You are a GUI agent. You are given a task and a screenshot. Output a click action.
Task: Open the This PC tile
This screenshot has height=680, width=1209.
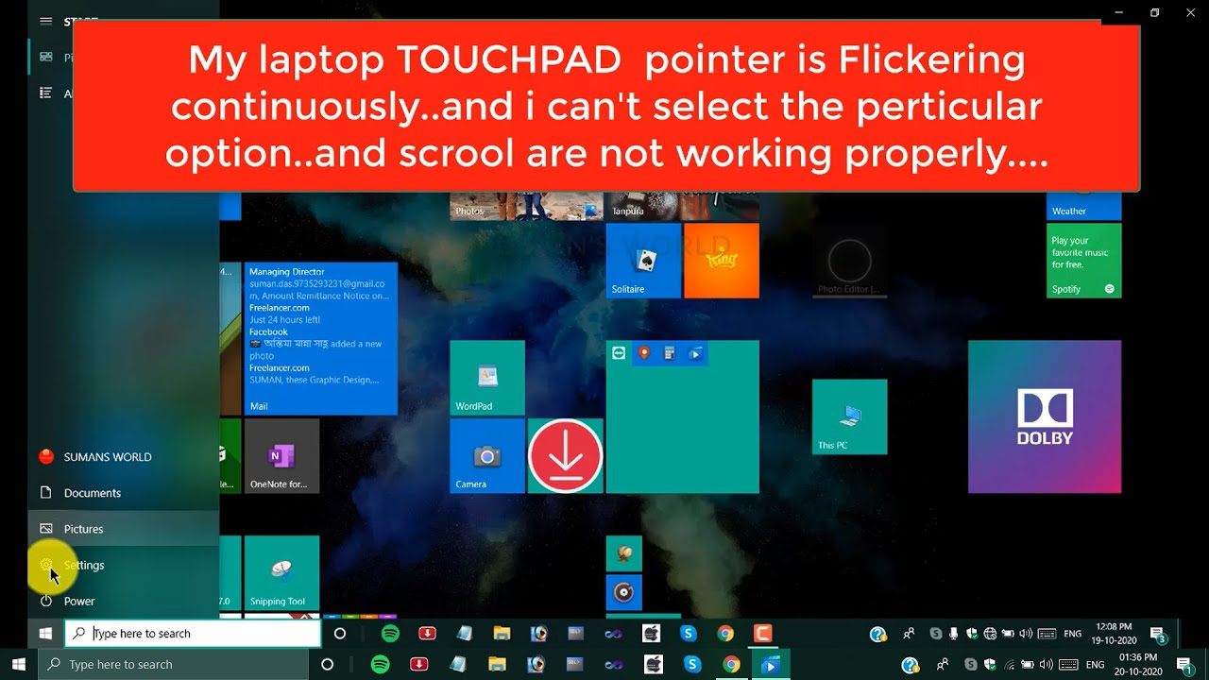tap(849, 416)
